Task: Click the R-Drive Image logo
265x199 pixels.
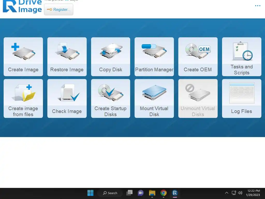Action: 22,6
